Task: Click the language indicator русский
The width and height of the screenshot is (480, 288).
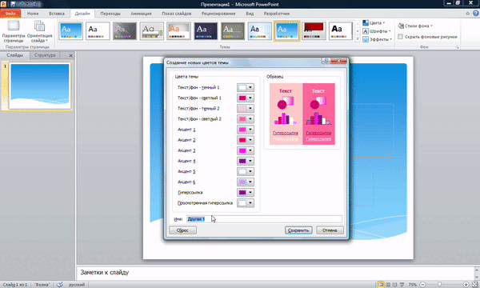Action: [77, 285]
